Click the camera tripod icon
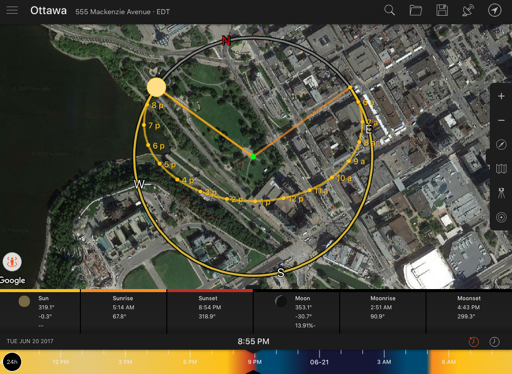 501,193
